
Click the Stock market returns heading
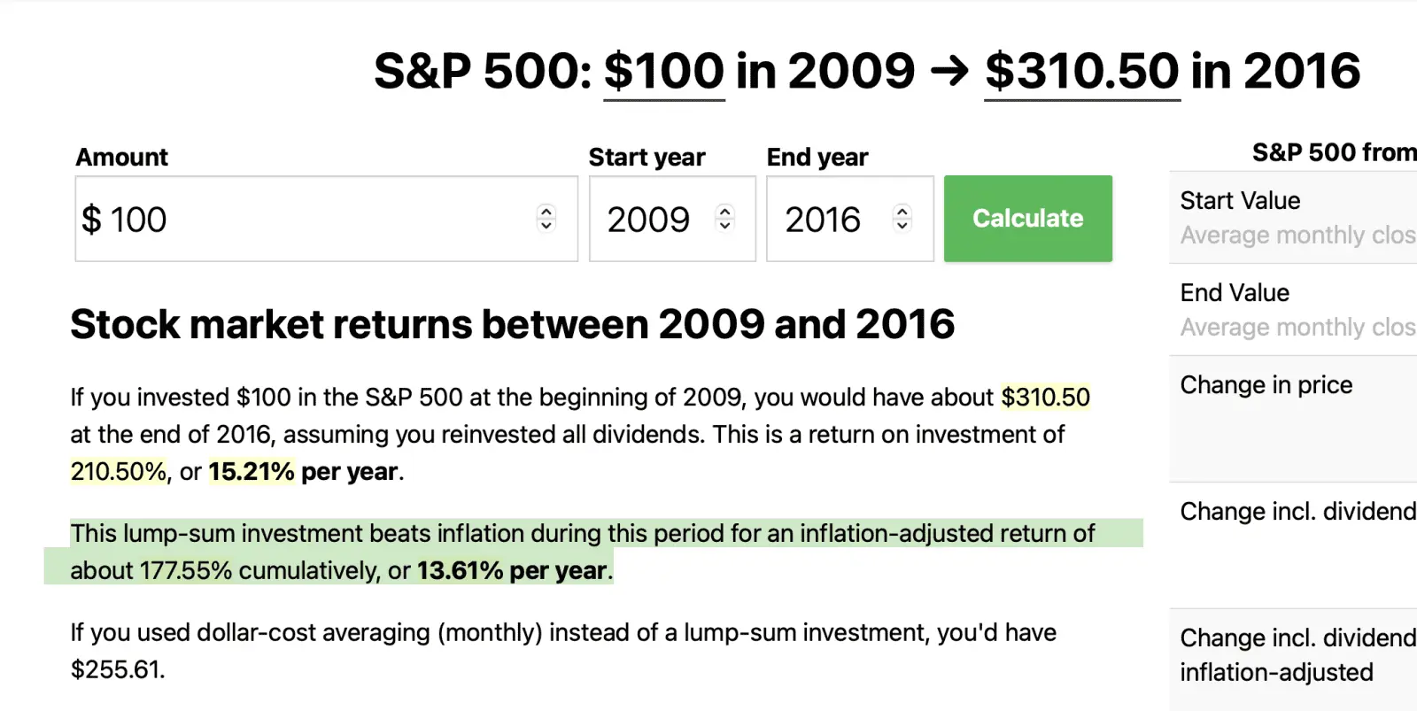pos(512,325)
